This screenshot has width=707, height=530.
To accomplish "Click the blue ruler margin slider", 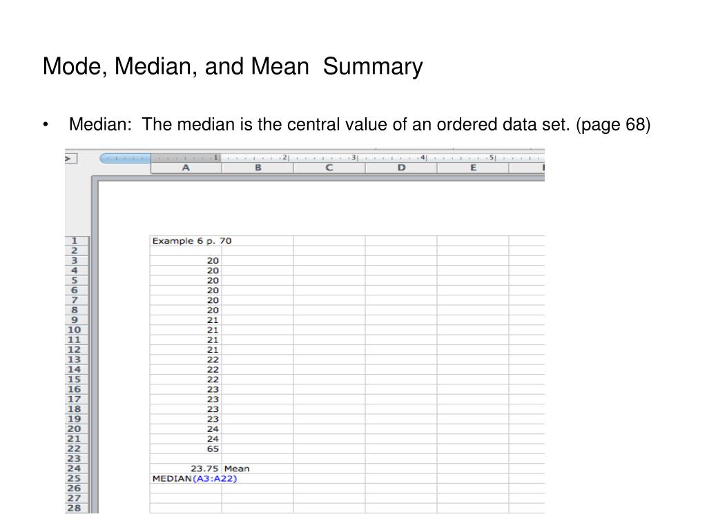I will 126,158.
